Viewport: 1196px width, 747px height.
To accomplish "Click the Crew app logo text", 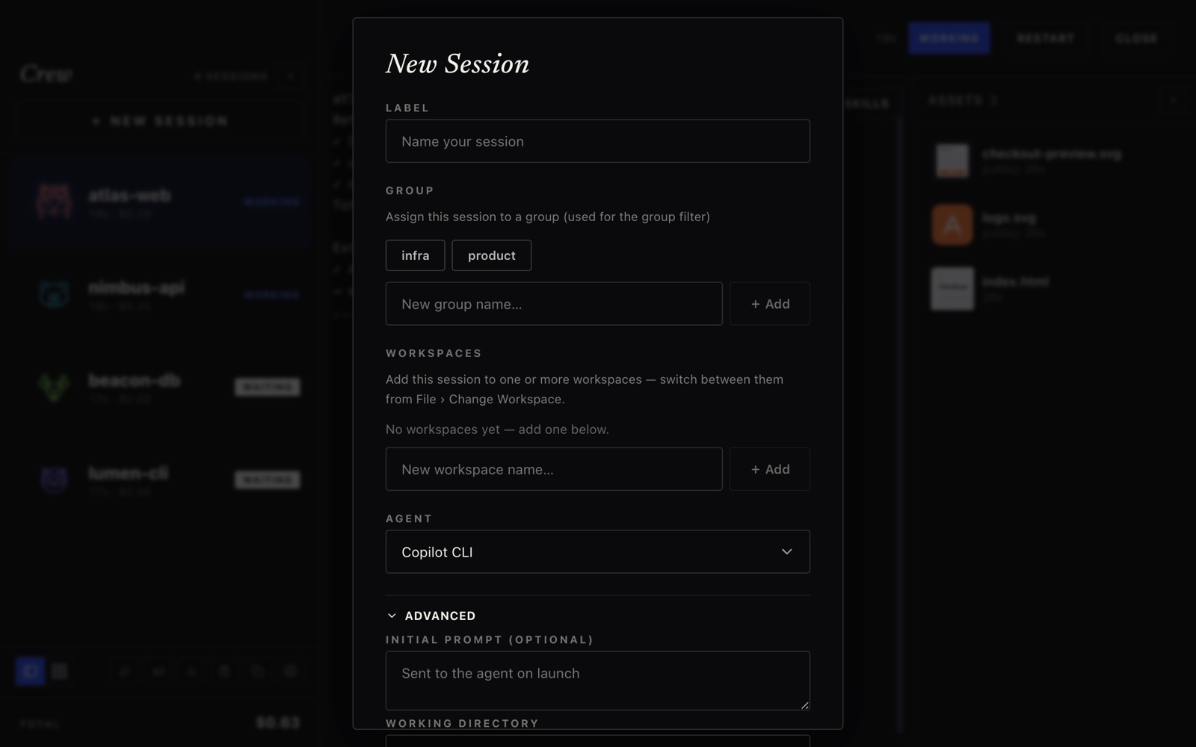I will pyautogui.click(x=46, y=74).
